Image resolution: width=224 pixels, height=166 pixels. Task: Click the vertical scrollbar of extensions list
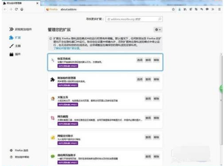(x=221, y=100)
